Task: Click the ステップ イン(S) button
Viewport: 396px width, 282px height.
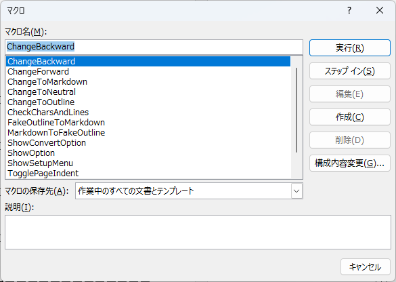Action: tap(350, 71)
